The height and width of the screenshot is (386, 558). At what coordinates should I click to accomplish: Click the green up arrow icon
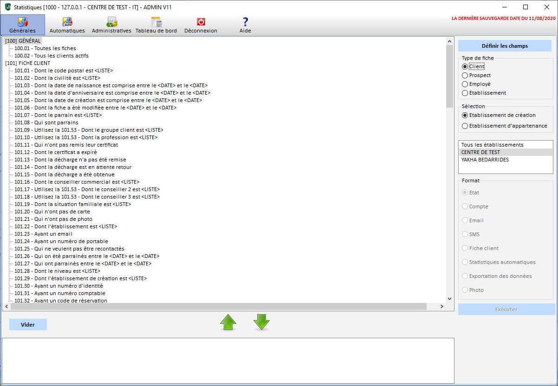click(x=228, y=322)
